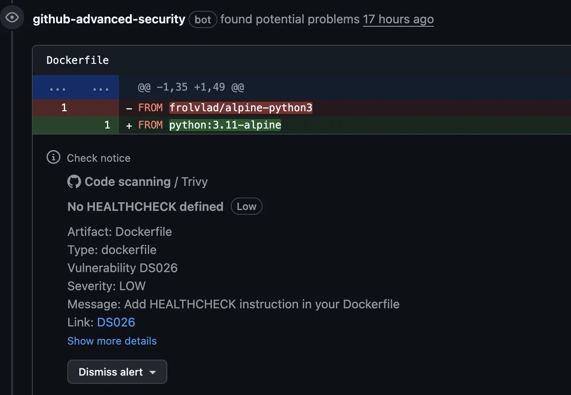Open the 'Code scanning' link
This screenshot has height=395, width=571.
click(128, 182)
